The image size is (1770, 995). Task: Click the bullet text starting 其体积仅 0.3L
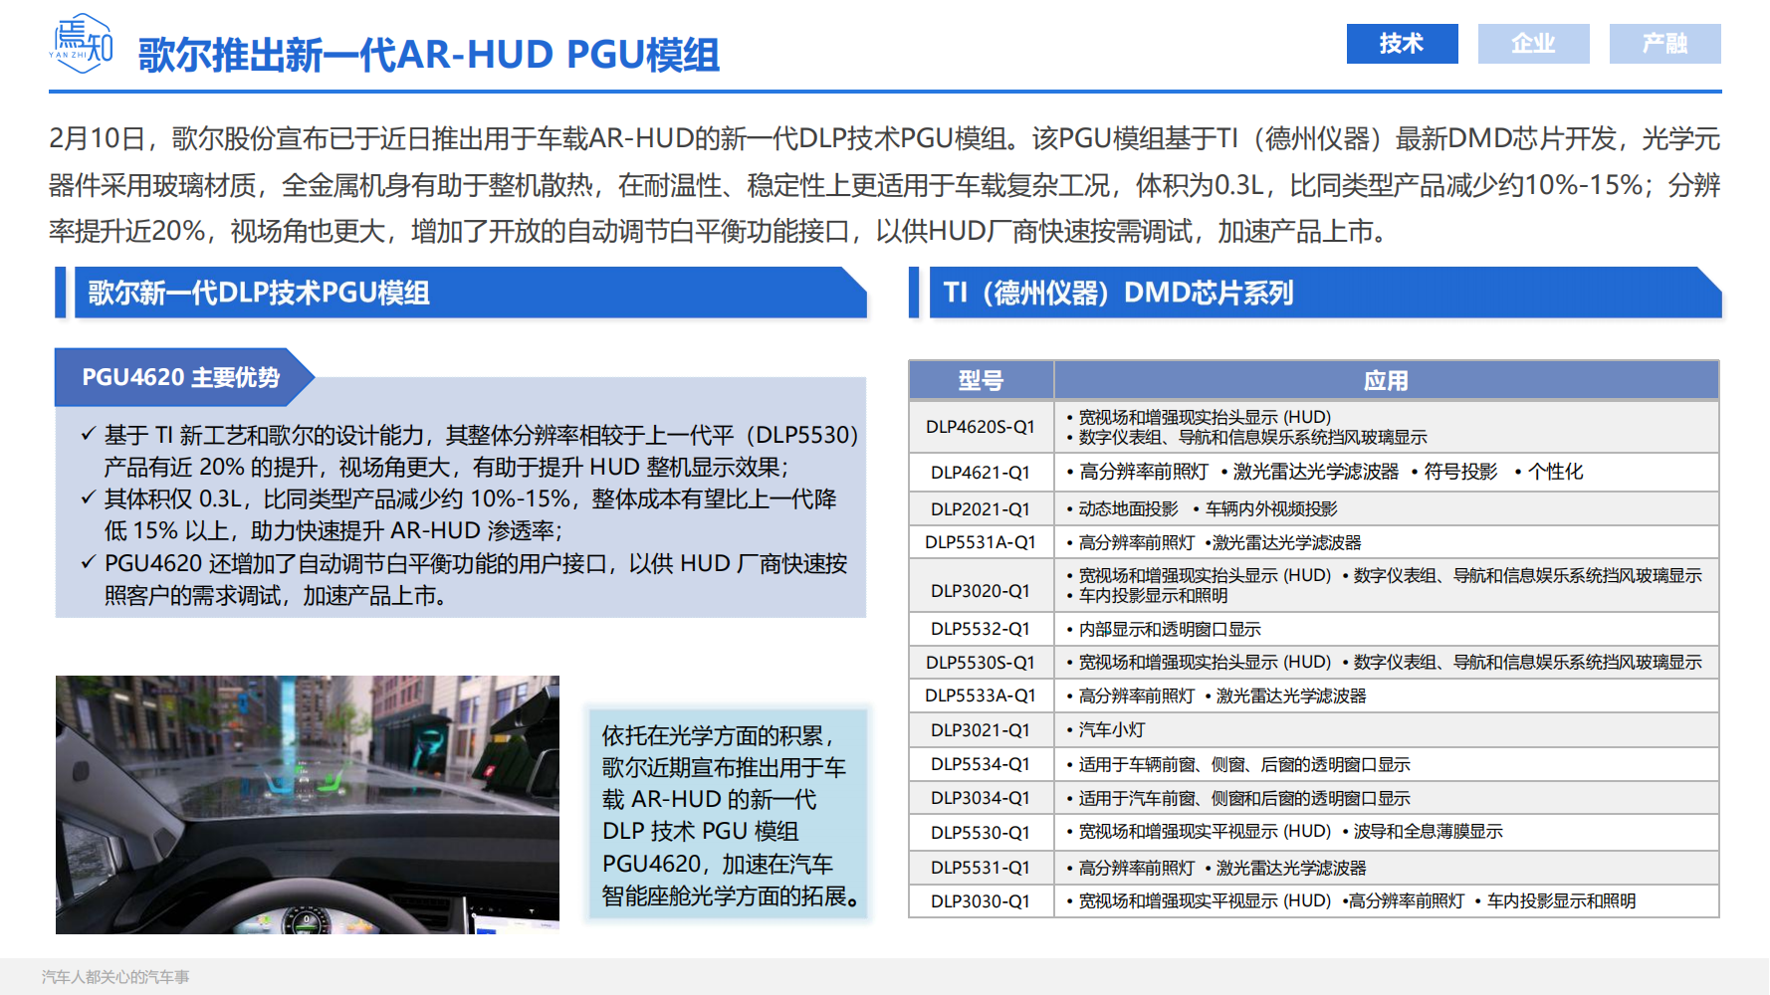coord(470,514)
